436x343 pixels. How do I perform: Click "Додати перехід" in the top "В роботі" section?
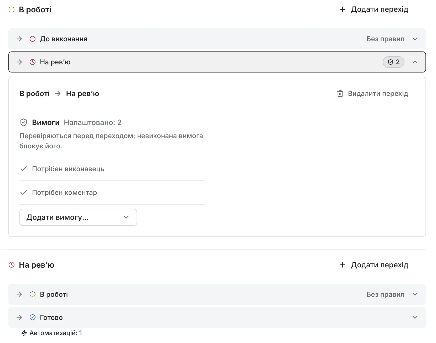[x=374, y=9]
